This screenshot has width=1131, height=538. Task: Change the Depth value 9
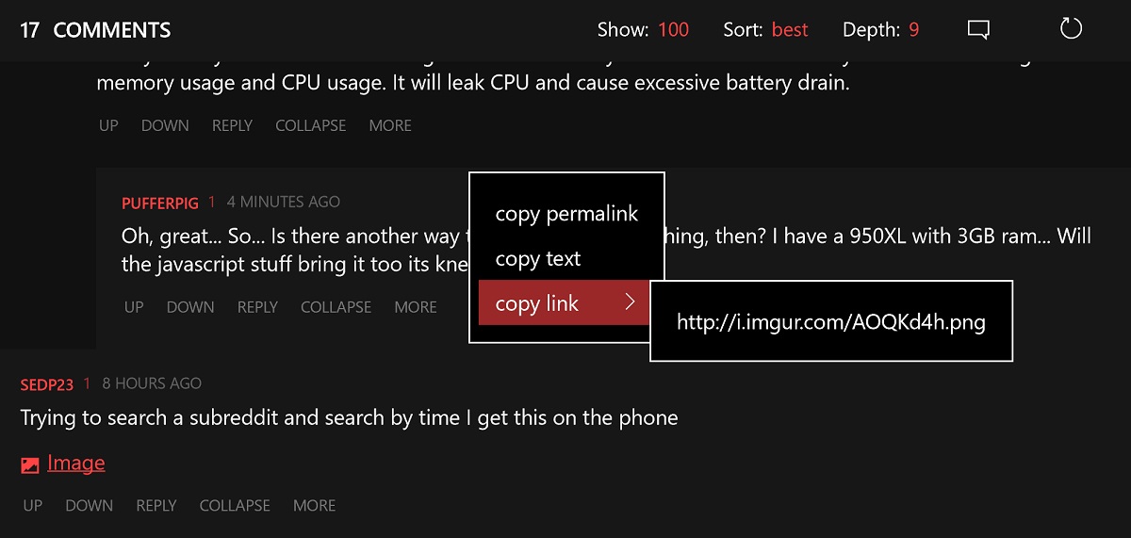point(914,30)
